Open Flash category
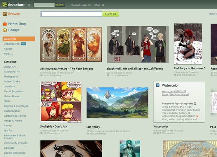 pos(7,101)
